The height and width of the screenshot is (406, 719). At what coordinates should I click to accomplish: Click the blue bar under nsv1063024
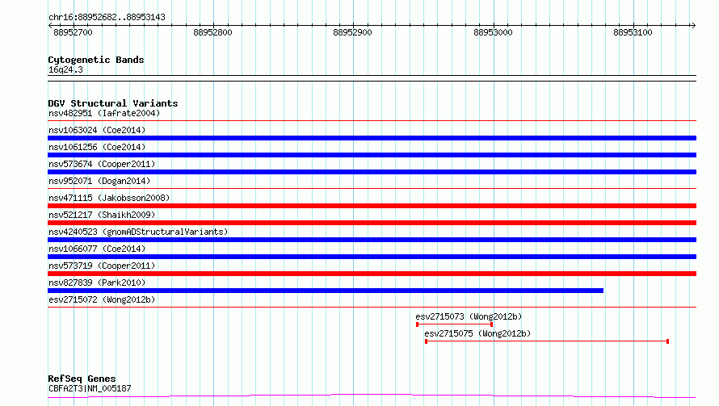tap(372, 138)
